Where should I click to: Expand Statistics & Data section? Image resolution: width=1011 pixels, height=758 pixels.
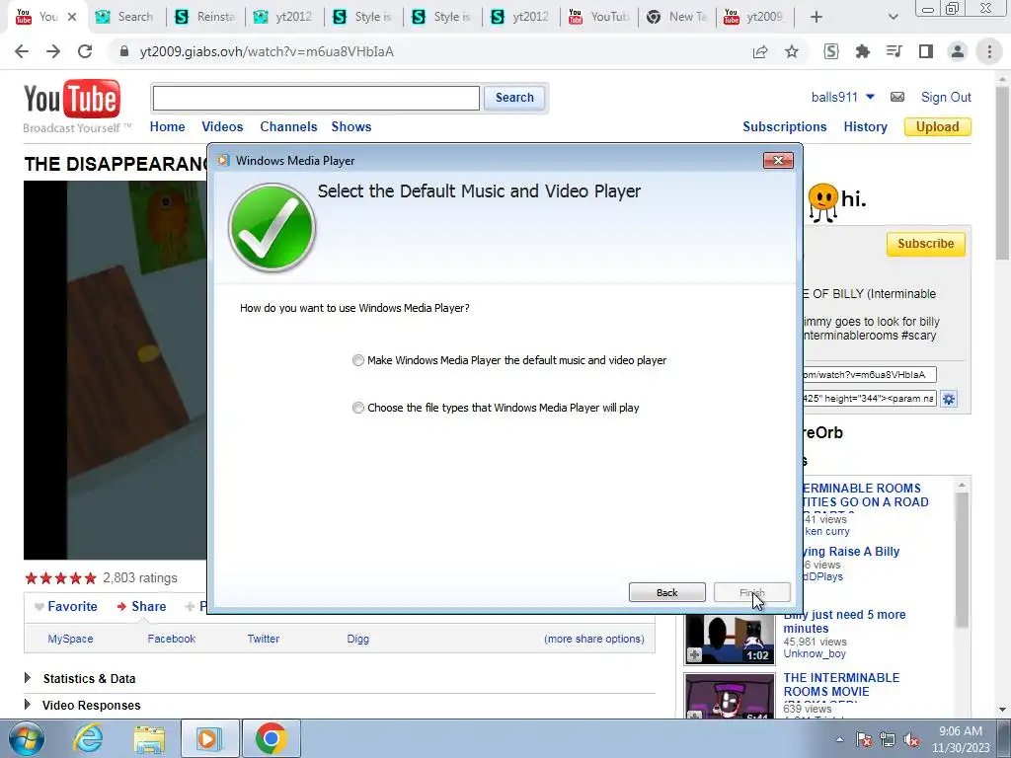tap(27, 678)
